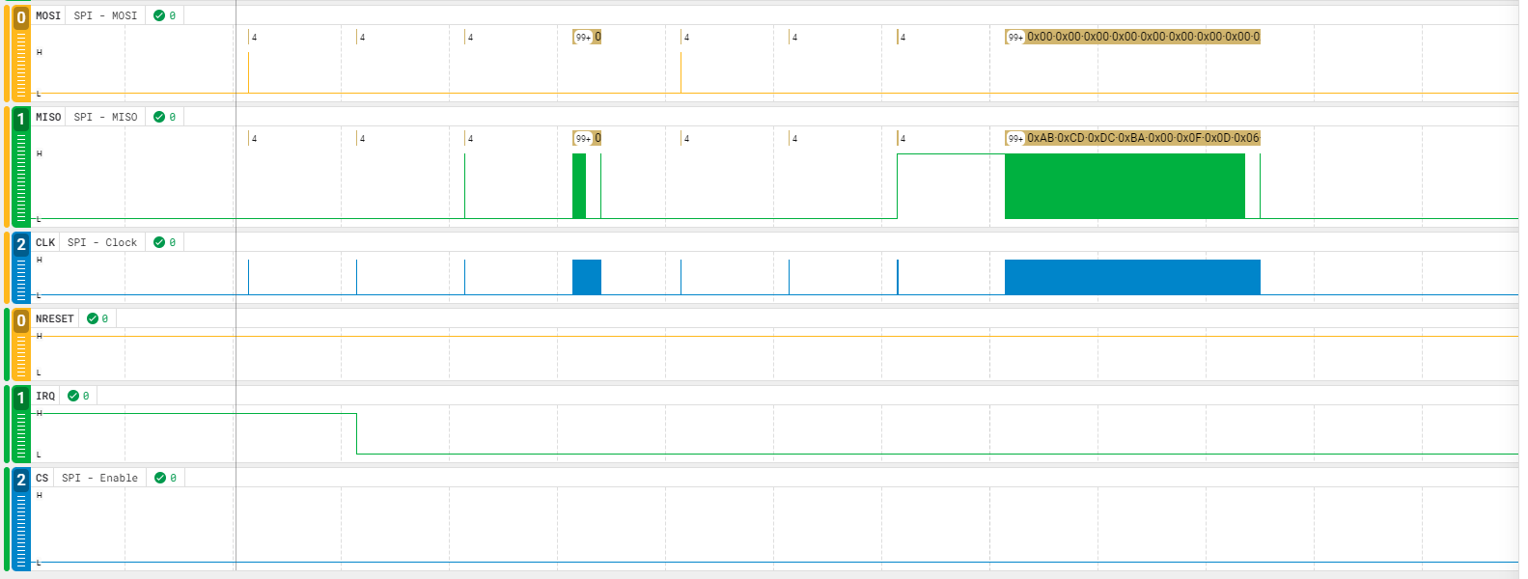
Task: Select the green channel 1 badge for MISO
Action: pyautogui.click(x=21, y=119)
